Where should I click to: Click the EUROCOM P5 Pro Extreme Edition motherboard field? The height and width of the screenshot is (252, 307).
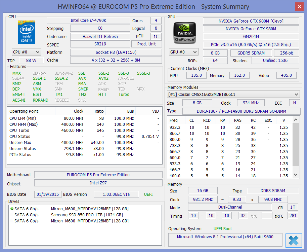pos(98,175)
